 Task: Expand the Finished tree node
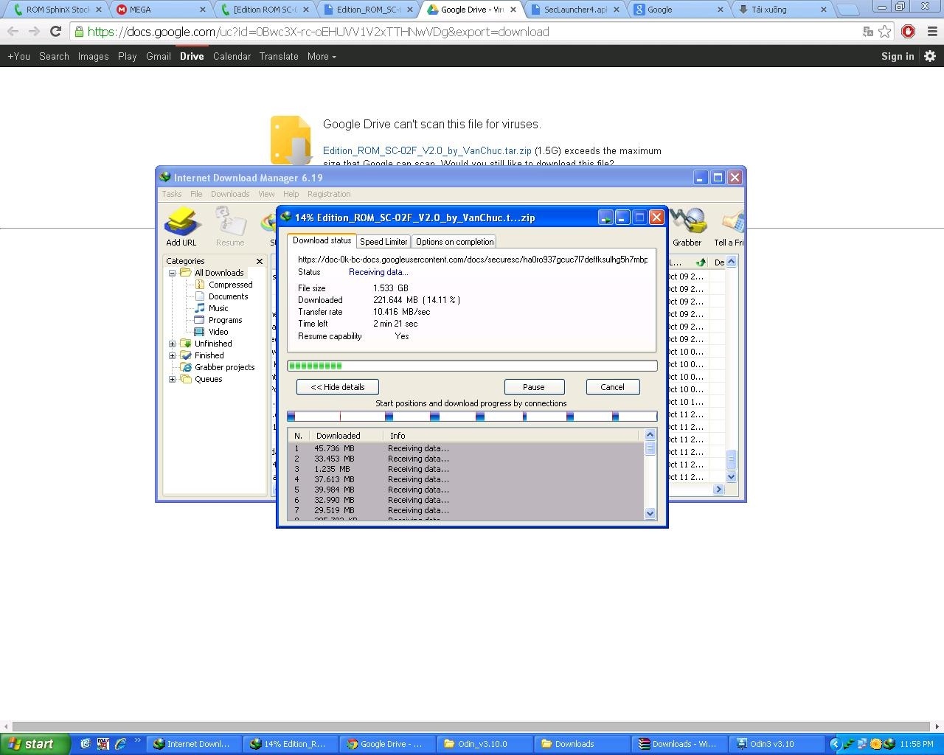pos(173,355)
